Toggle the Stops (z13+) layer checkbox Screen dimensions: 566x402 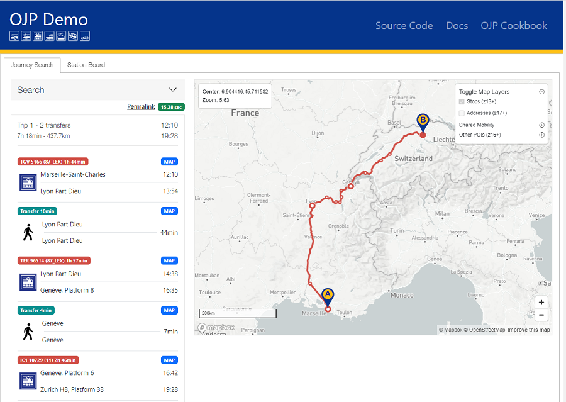[x=462, y=101]
